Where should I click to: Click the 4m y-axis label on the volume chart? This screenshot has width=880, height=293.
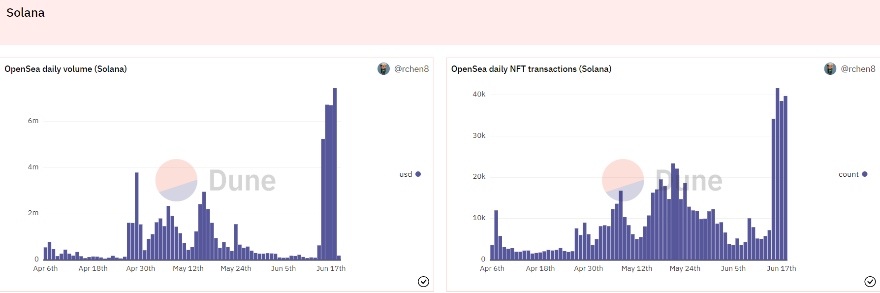click(33, 167)
